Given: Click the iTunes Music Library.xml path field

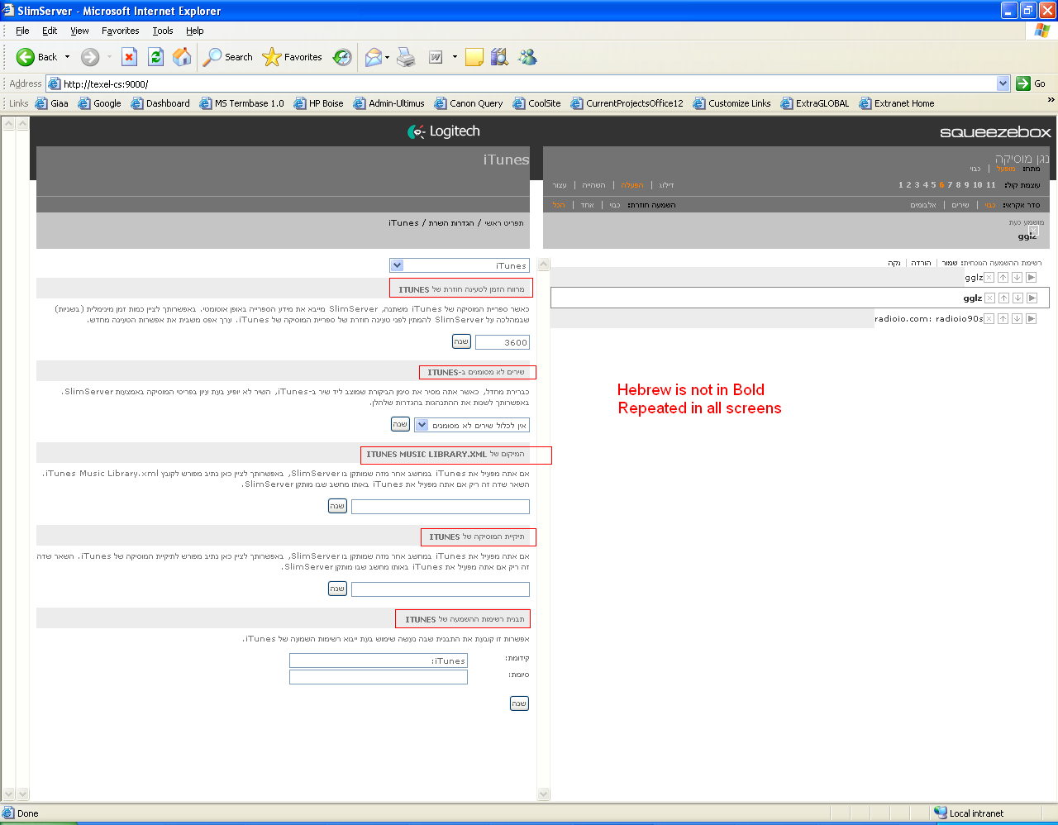Looking at the screenshot, I should pos(440,507).
